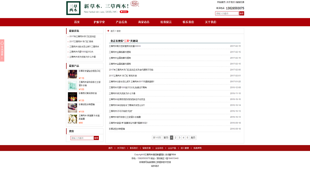Screen dimensions: 310x171
Task: Select 产品信息 in the navigation bar
Action: (x=121, y=22)
